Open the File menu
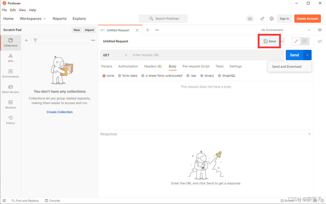The height and width of the screenshot is (204, 326). 4,10
